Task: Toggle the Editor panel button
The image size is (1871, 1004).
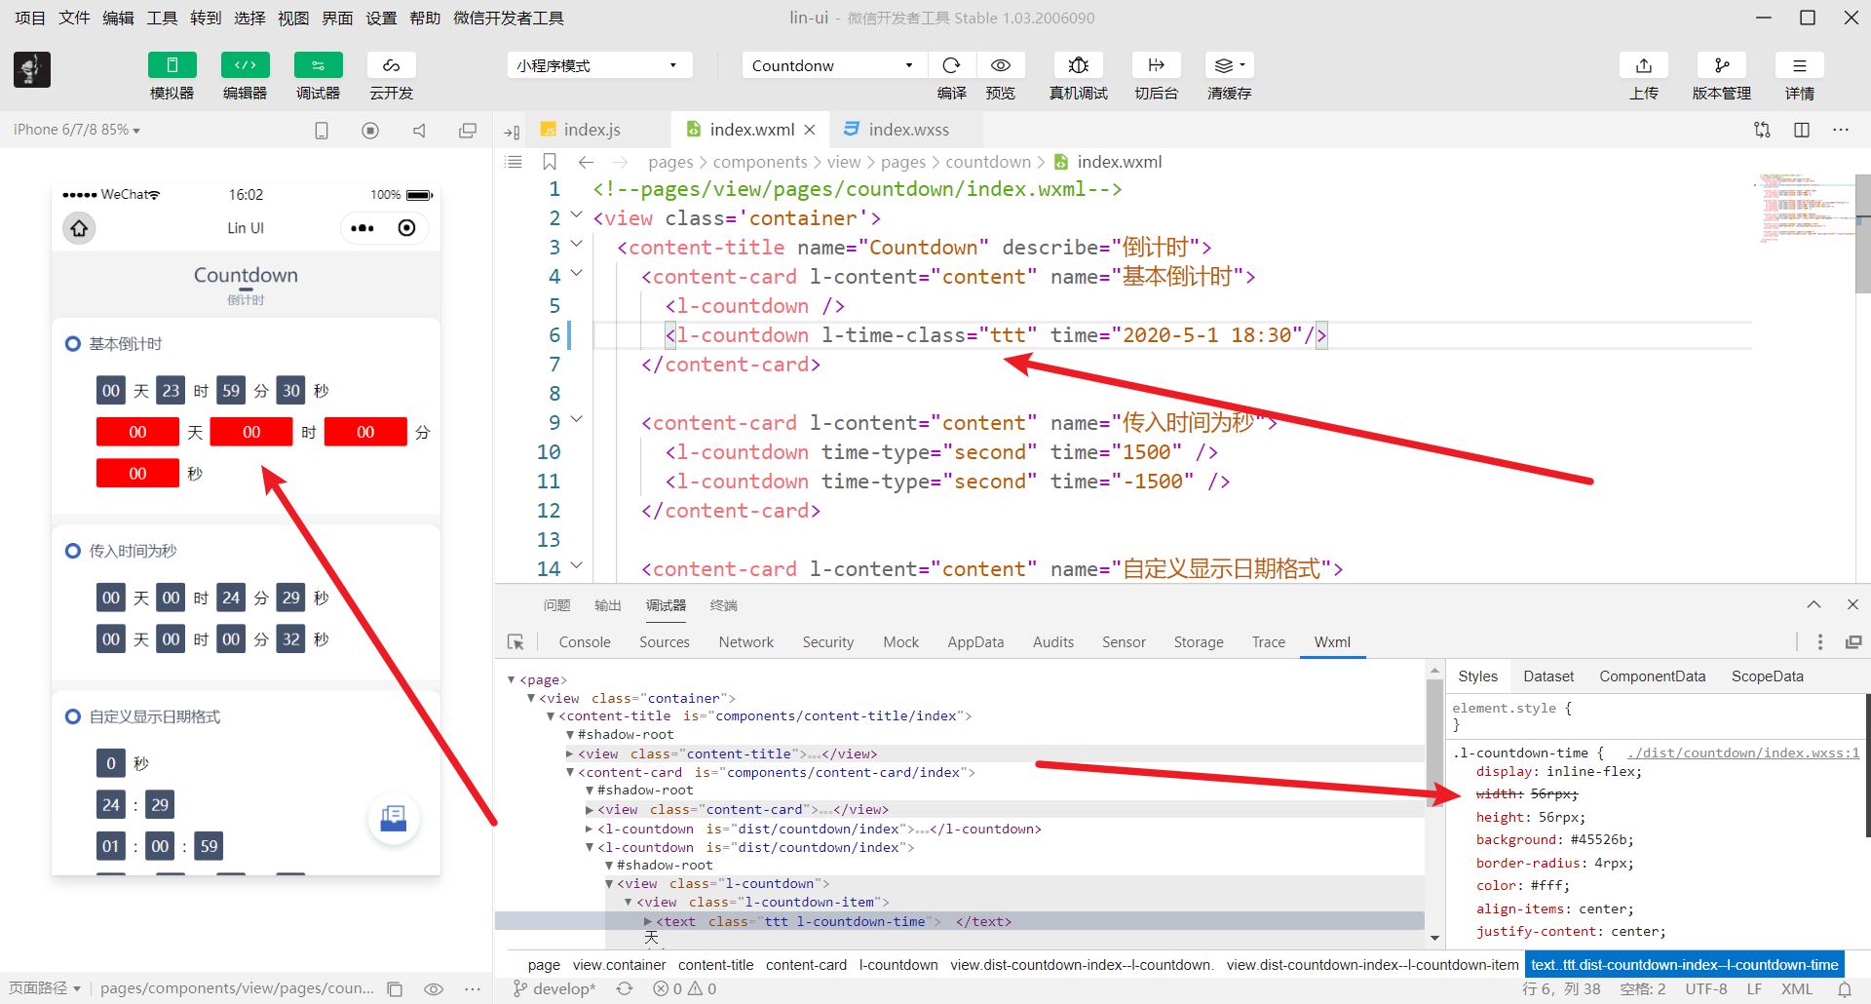Action: [x=245, y=65]
